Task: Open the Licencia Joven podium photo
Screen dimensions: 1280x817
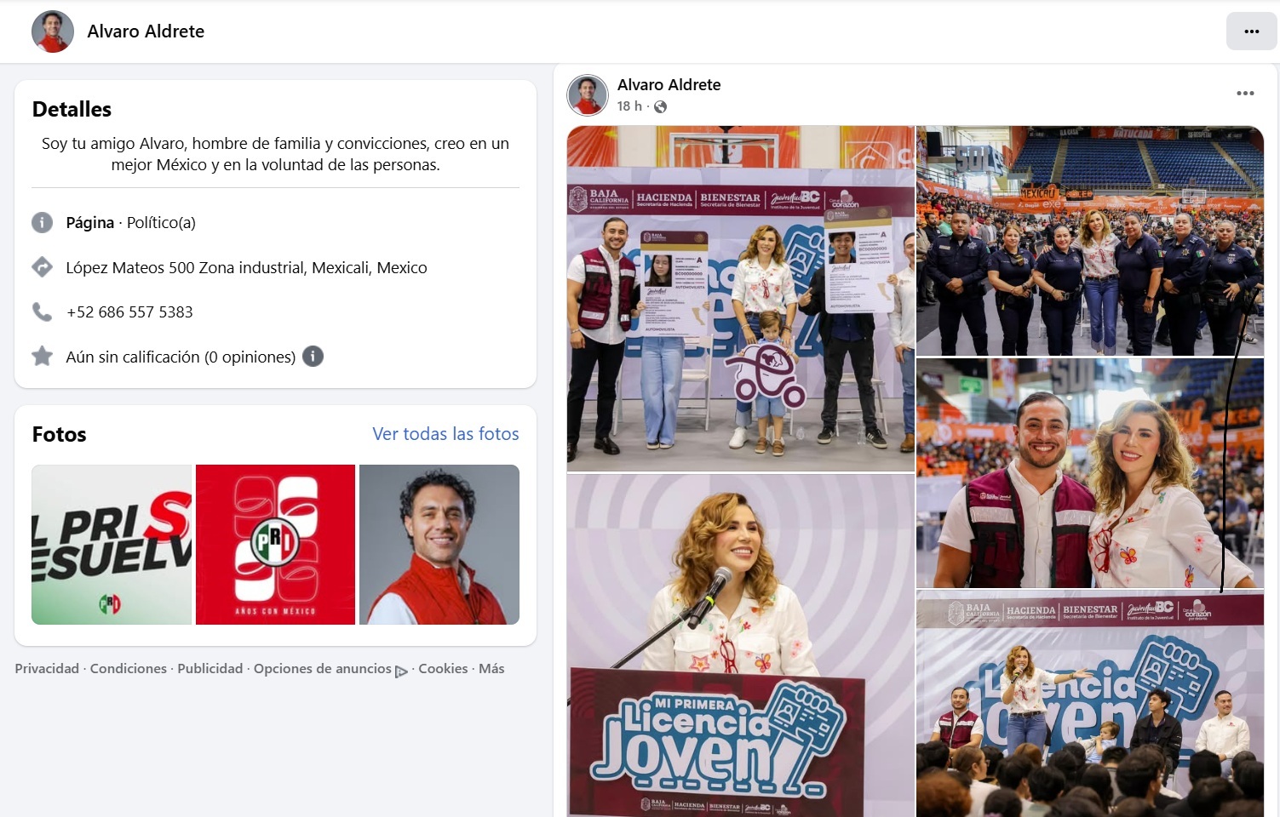Action: pyautogui.click(x=740, y=645)
